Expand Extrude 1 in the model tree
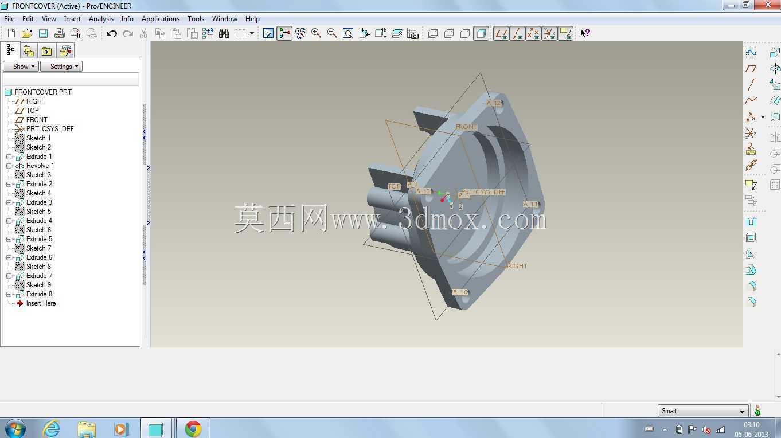The image size is (781, 438). 9,157
